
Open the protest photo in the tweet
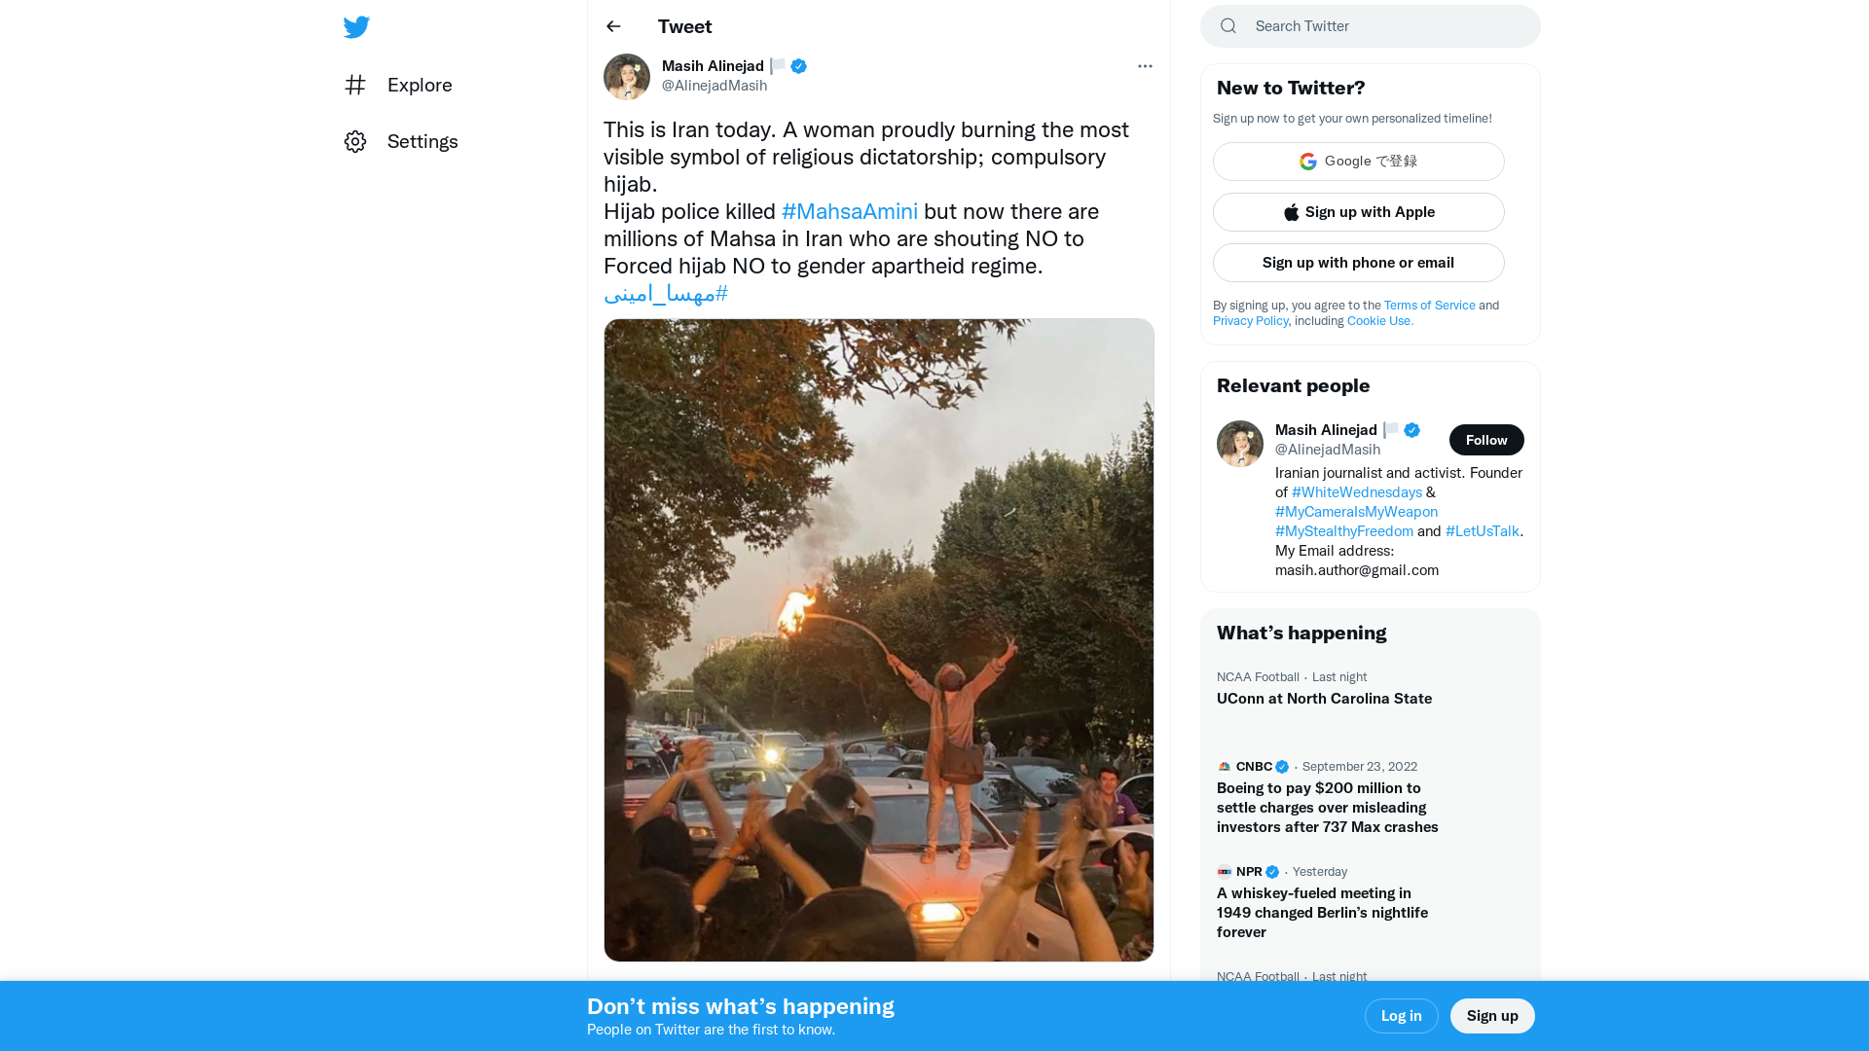click(x=878, y=639)
